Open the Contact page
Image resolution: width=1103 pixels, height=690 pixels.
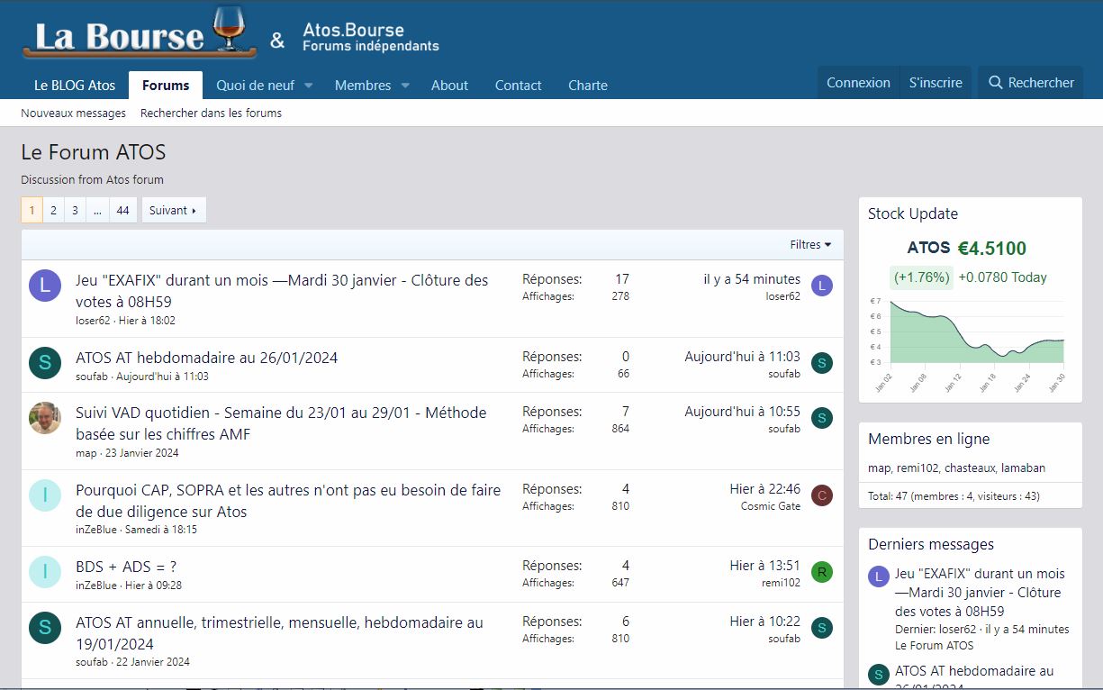[519, 86]
